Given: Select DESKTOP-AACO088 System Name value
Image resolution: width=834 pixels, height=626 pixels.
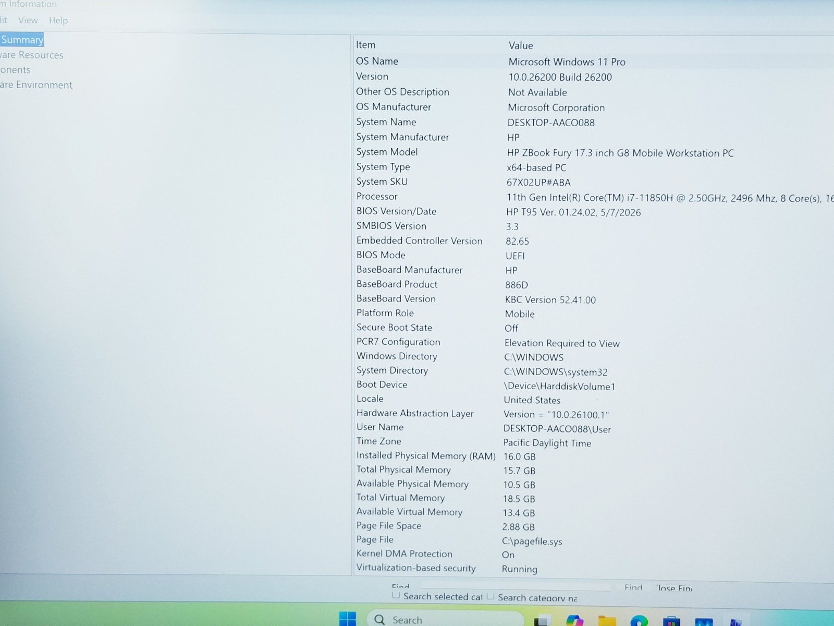Looking at the screenshot, I should (x=551, y=123).
